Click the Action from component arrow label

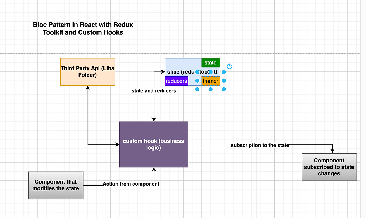coord(131,184)
